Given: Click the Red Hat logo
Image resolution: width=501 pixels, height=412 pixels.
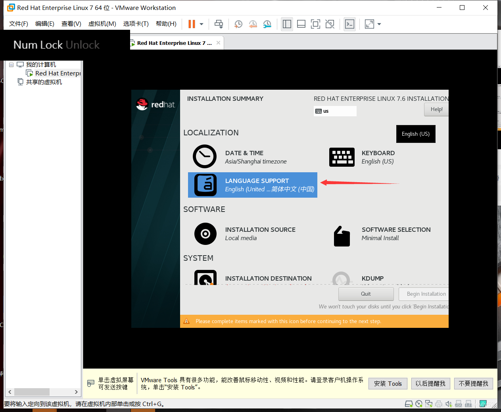Looking at the screenshot, I should tap(155, 104).
